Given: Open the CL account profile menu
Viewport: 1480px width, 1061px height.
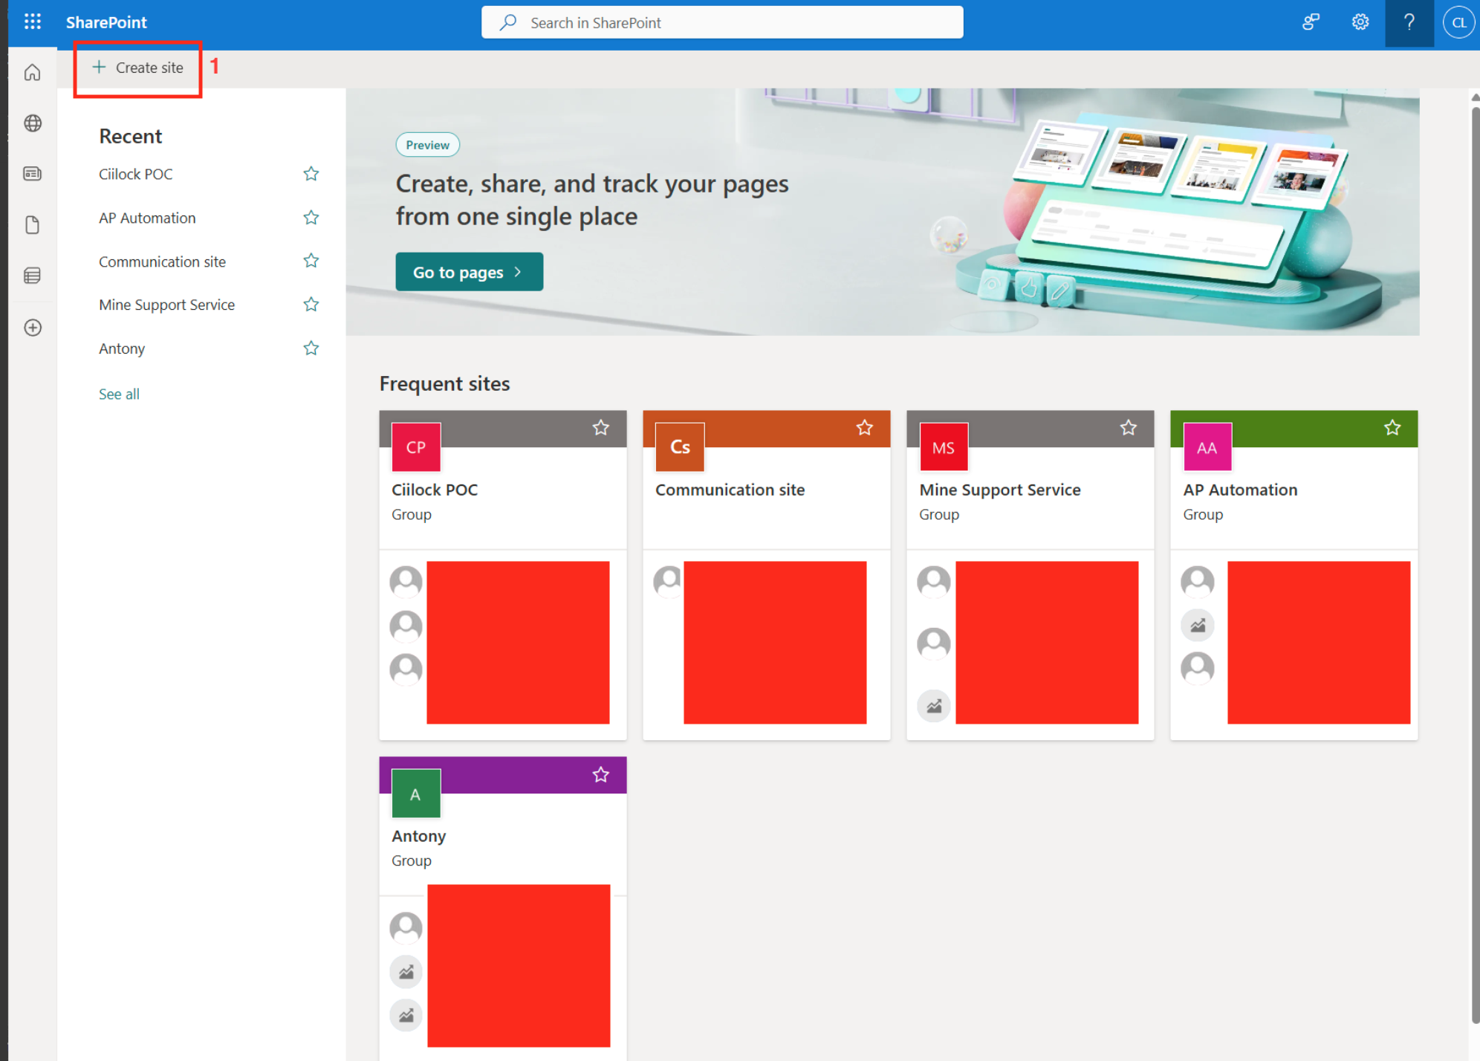Looking at the screenshot, I should click(x=1458, y=22).
